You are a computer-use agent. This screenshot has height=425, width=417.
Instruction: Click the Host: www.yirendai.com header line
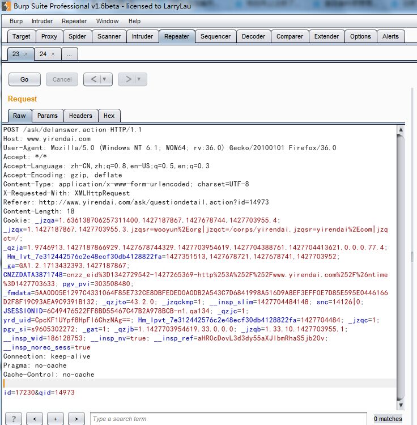pos(47,139)
